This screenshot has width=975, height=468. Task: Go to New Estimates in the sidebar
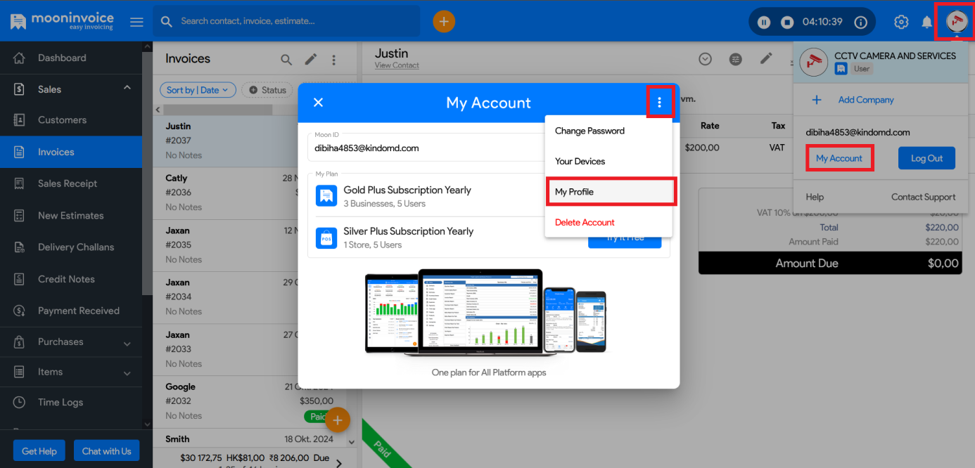coord(71,216)
